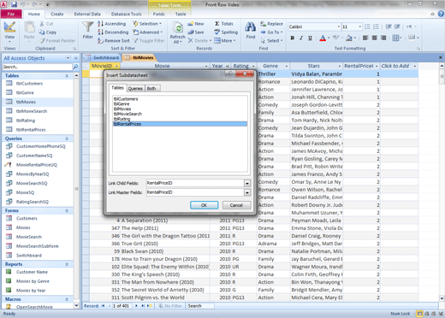Click the No Filter indicator

170,306
